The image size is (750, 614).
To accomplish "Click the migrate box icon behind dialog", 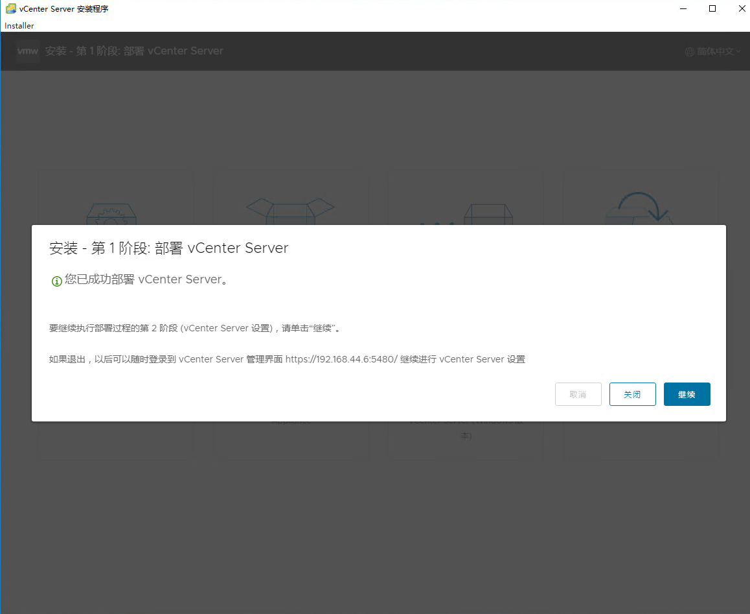I will [x=466, y=213].
